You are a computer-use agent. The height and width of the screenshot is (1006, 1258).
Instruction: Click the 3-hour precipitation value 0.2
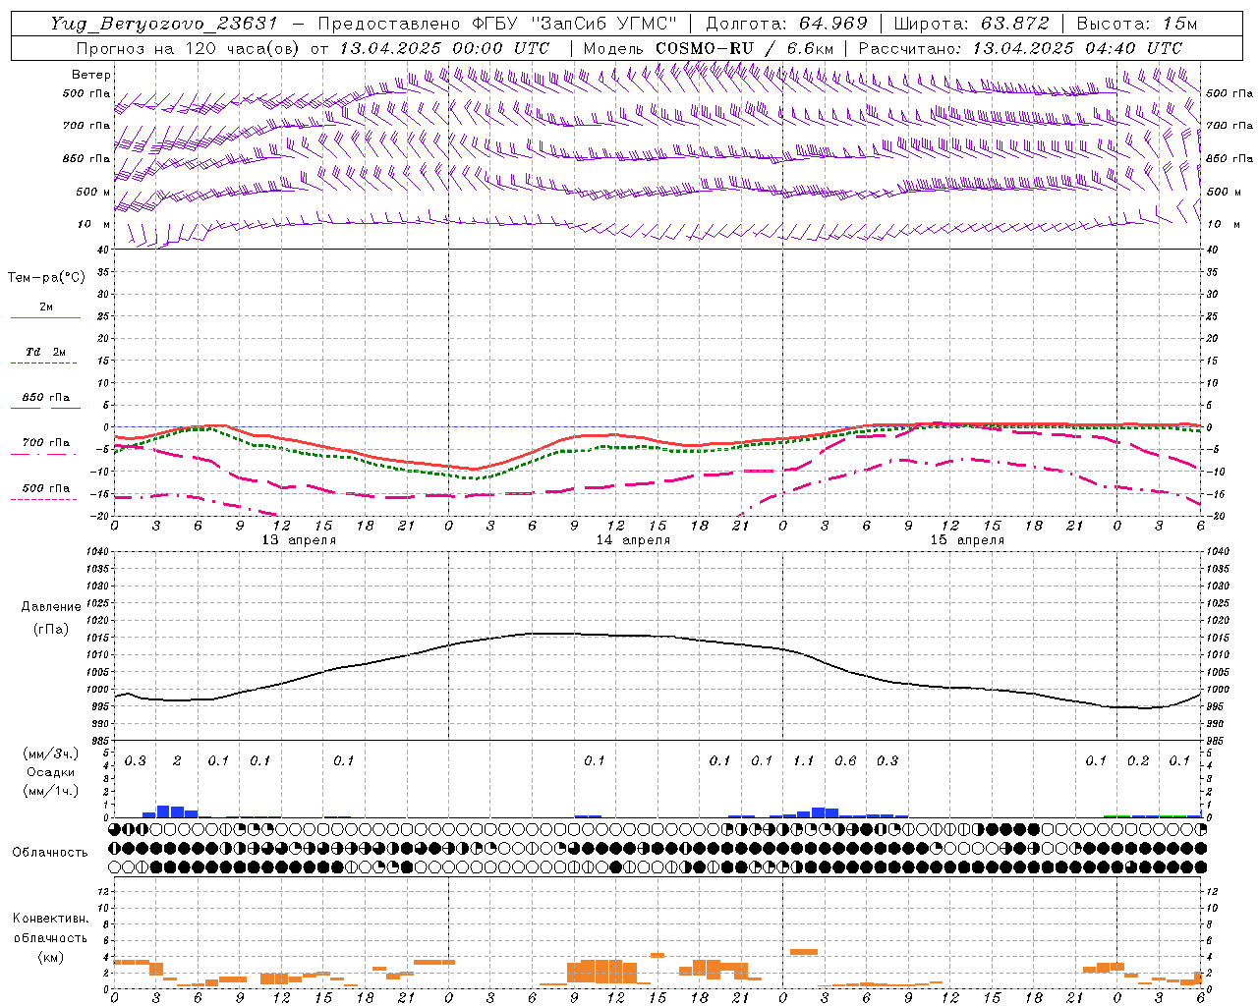coord(1138,761)
